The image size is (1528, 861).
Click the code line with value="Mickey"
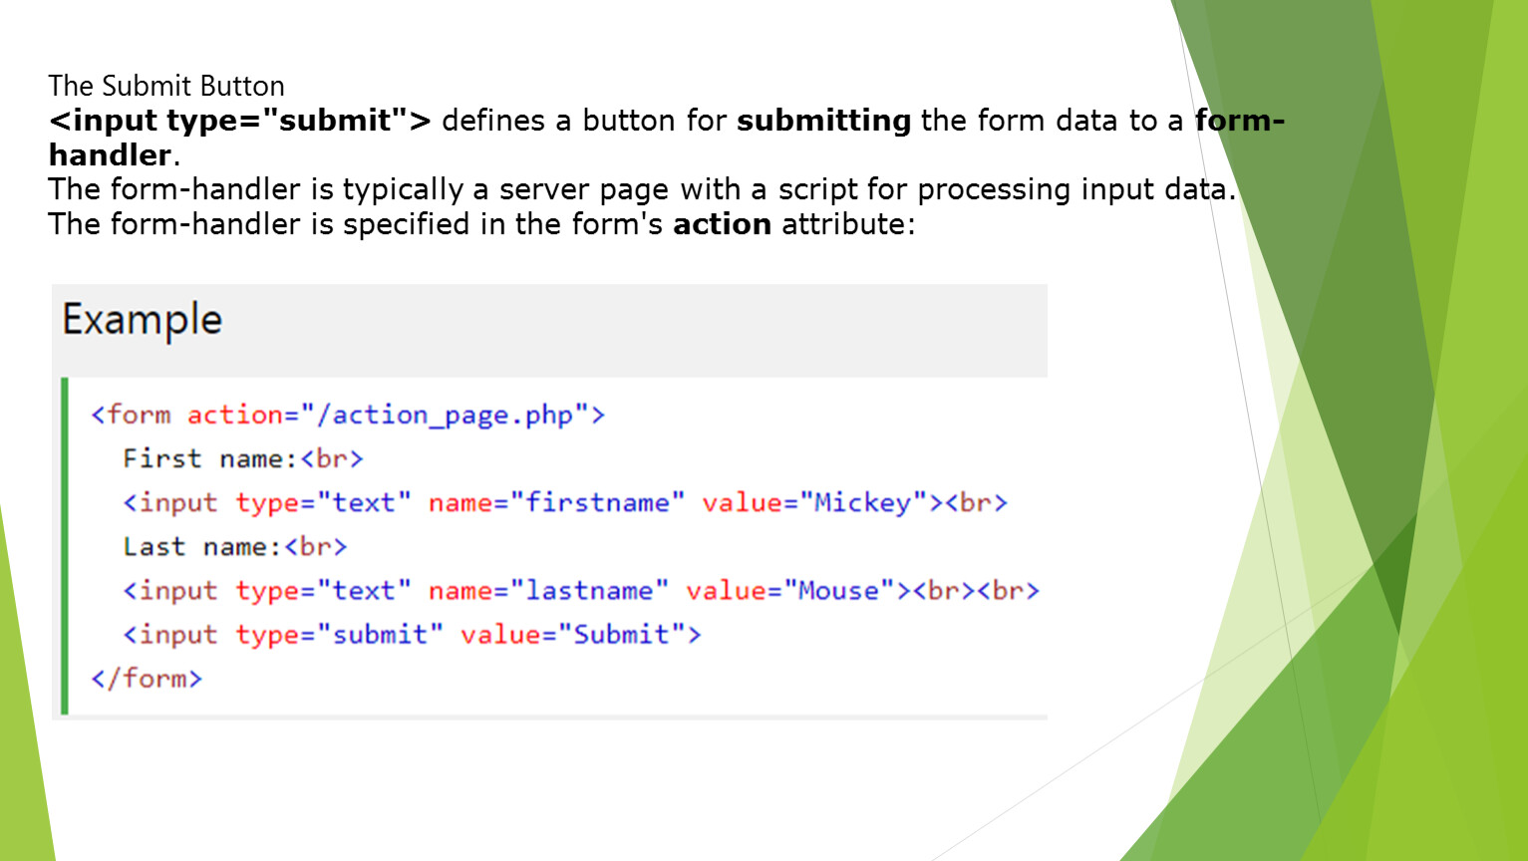point(565,503)
